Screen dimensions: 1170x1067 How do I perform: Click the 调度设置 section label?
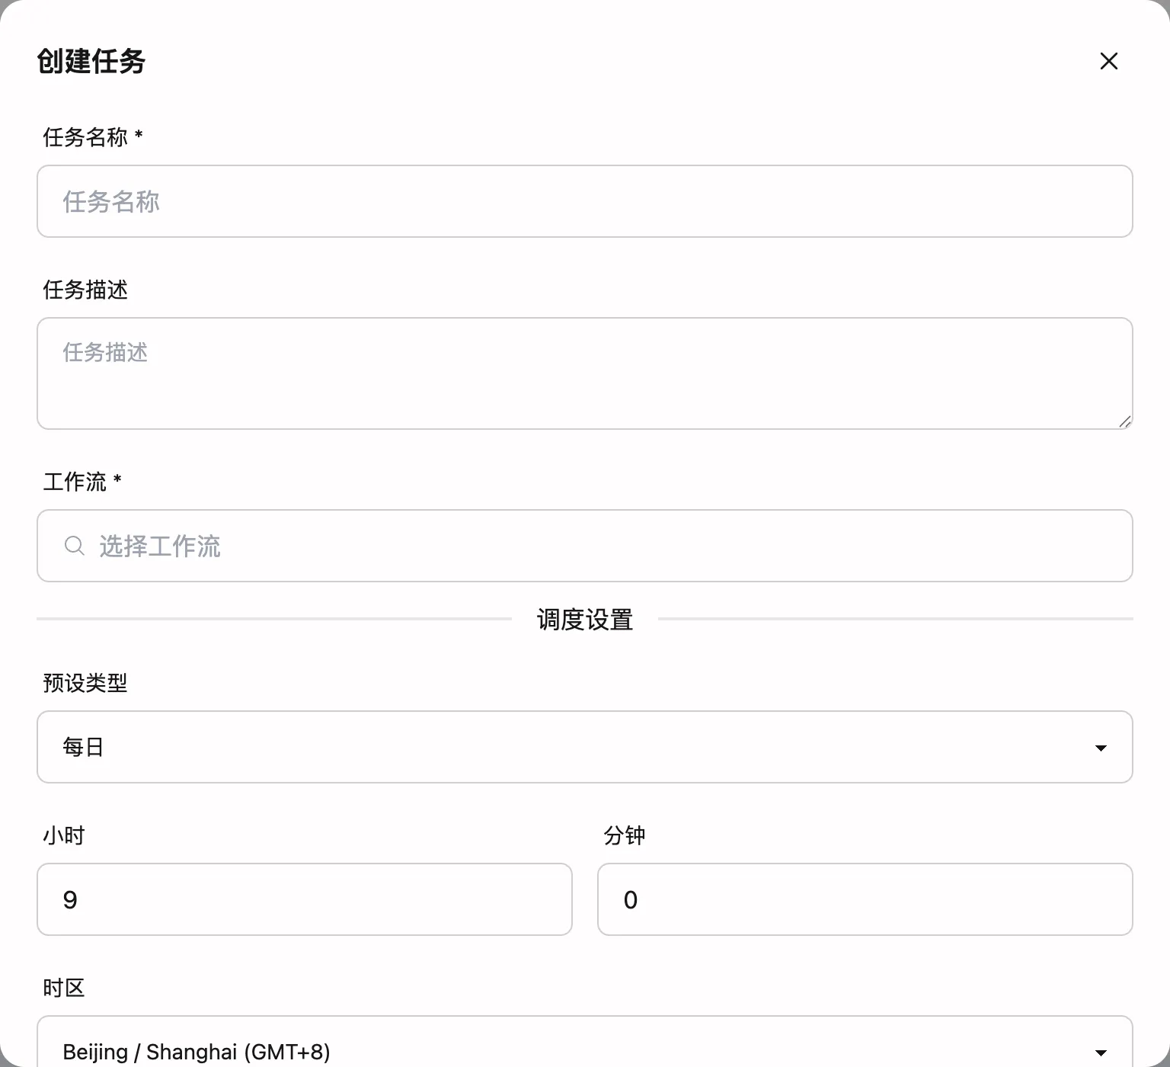(584, 619)
